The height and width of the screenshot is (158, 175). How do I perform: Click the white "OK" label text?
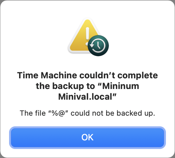pyautogui.click(x=87, y=137)
